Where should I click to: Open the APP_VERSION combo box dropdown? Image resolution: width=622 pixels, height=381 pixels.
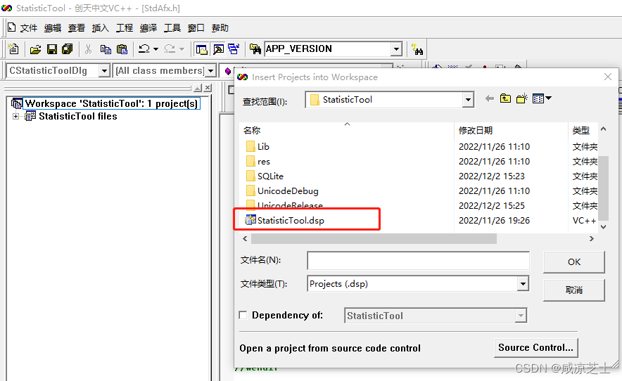click(x=396, y=49)
